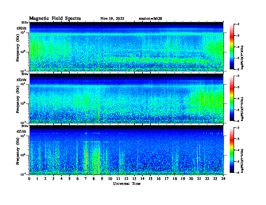The image size is (266, 205).
Task: Click the "-4" tick on the dZ/dt color scale
Action: 238,150
